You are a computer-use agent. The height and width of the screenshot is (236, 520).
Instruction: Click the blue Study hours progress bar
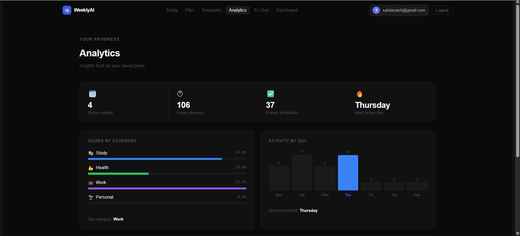(155, 159)
